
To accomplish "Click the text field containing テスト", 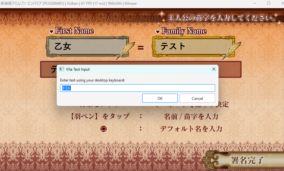I will click(137, 88).
